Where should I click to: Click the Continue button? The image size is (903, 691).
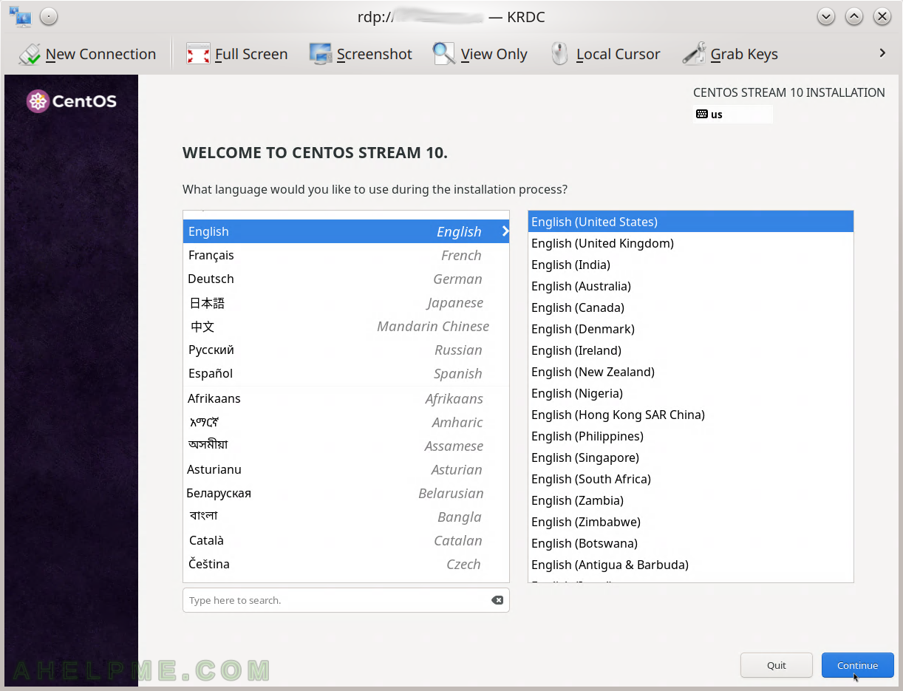(x=857, y=665)
